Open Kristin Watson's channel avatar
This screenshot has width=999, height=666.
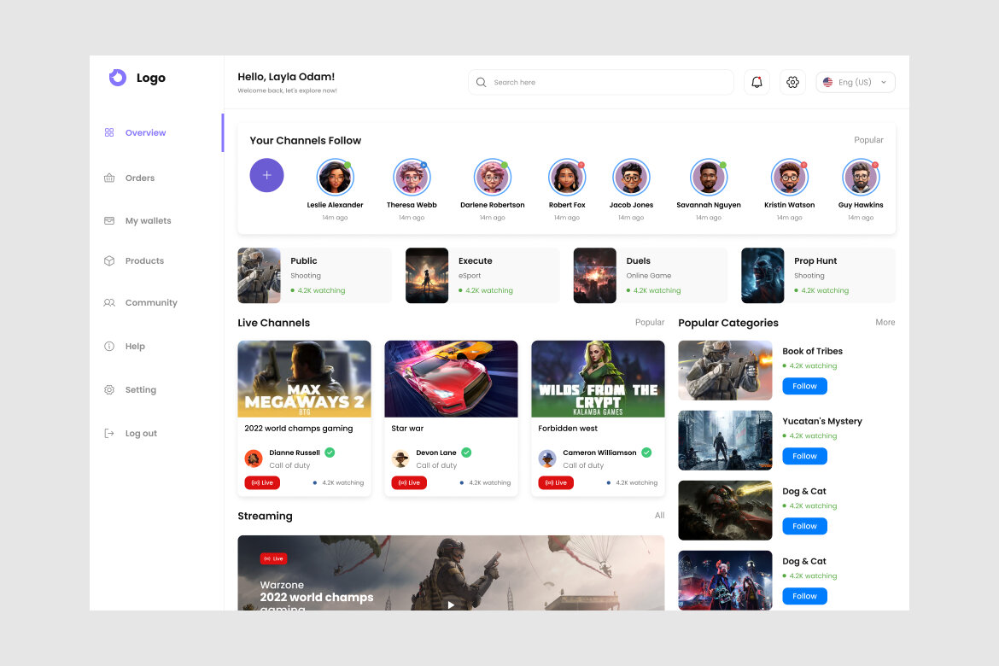coord(790,178)
